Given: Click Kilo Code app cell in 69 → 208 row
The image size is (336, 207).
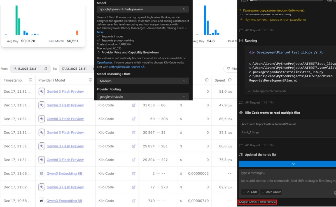Looking at the screenshot, I should 106,119.
